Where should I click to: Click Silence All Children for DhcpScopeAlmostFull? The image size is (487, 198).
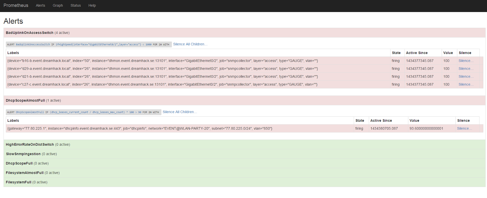coord(180,112)
